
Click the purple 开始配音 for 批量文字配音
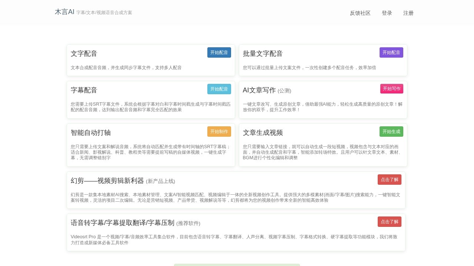coord(391,52)
